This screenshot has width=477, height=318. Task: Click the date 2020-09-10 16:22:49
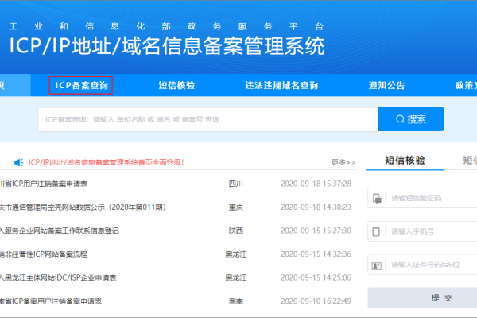click(x=316, y=301)
